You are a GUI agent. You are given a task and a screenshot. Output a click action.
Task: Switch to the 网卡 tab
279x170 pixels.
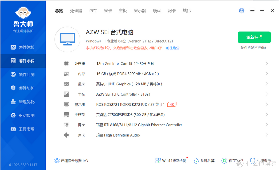coord(172,11)
